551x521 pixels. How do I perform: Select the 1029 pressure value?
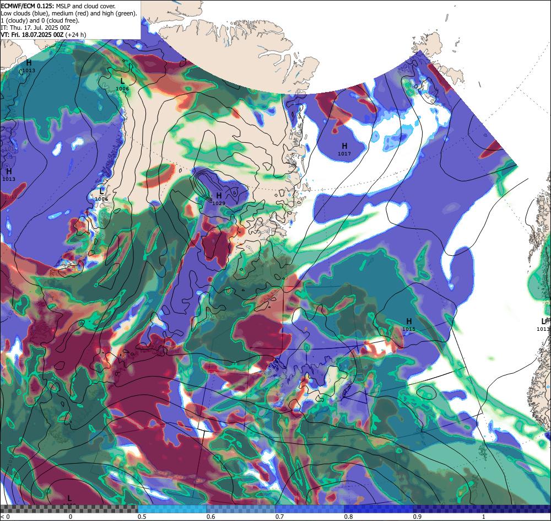(219, 203)
